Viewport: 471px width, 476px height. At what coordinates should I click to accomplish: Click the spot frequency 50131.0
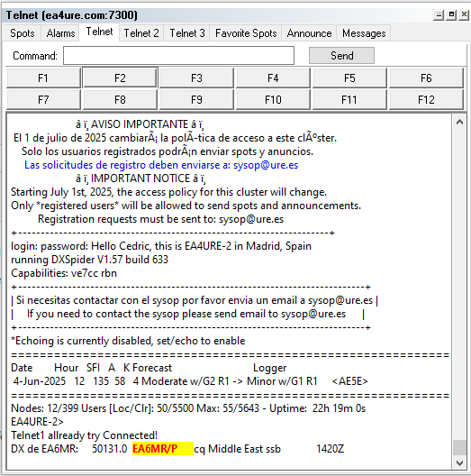pyautogui.click(x=110, y=449)
